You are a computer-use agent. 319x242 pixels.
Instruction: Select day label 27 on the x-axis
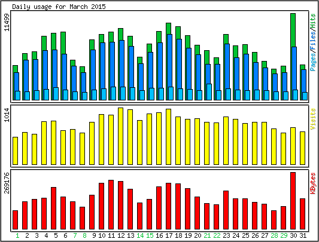click(265, 235)
